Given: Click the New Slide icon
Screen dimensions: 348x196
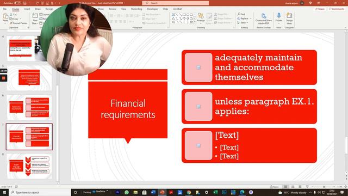Looking at the screenshot, I should tap(35, 16).
